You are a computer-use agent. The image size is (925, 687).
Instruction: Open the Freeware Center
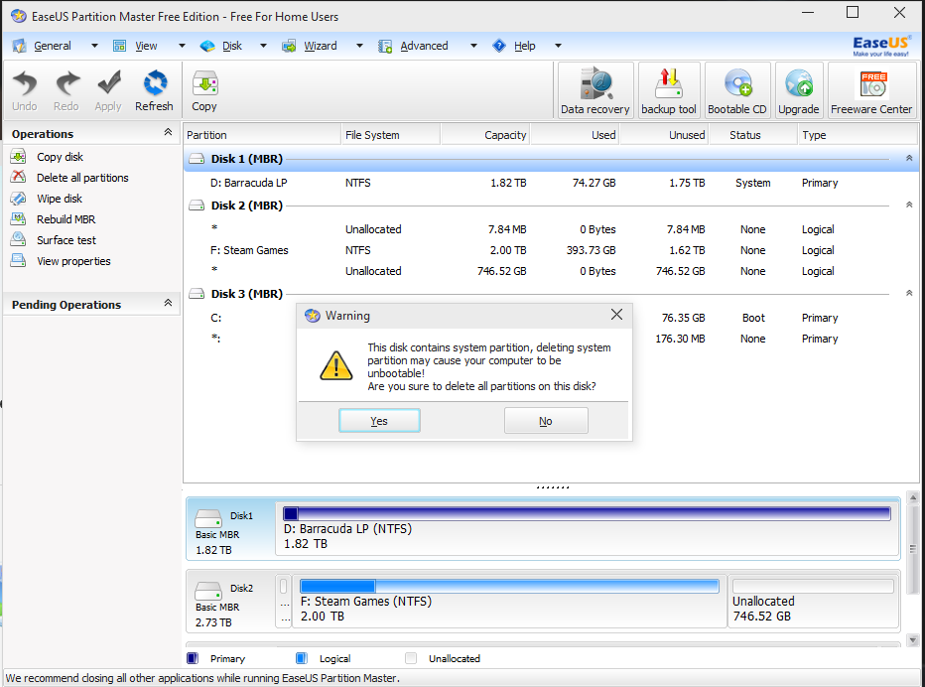pyautogui.click(x=871, y=90)
